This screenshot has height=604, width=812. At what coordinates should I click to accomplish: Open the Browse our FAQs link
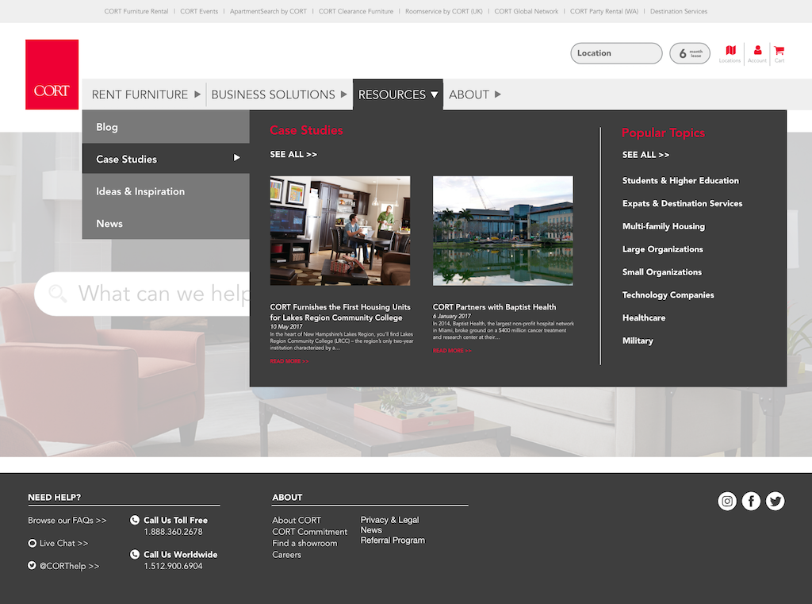67,520
